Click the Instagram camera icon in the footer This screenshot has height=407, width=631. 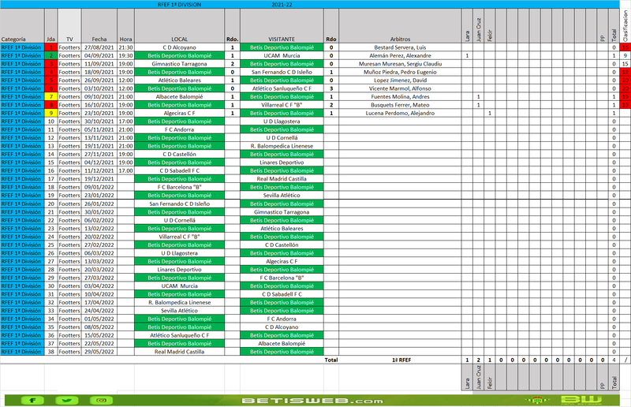(x=102, y=400)
